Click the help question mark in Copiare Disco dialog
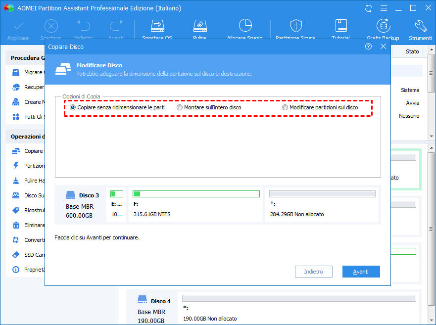The image size is (436, 325). tap(368, 46)
